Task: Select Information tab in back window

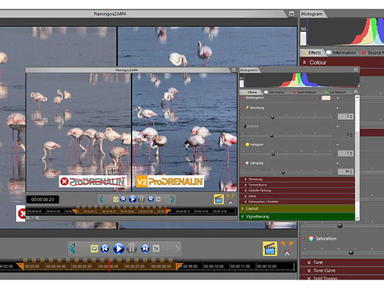Action: pos(341,53)
